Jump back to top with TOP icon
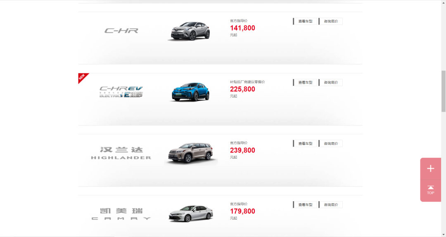The image size is (446, 237). coord(430,190)
